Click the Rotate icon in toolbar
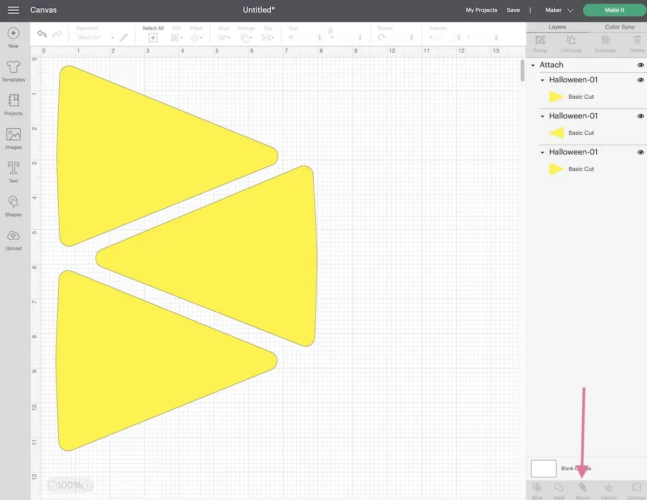This screenshot has height=500, width=647. pyautogui.click(x=381, y=38)
